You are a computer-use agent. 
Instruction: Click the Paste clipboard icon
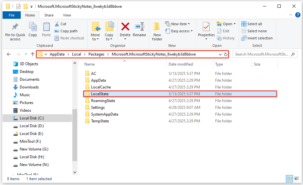[x=47, y=26]
